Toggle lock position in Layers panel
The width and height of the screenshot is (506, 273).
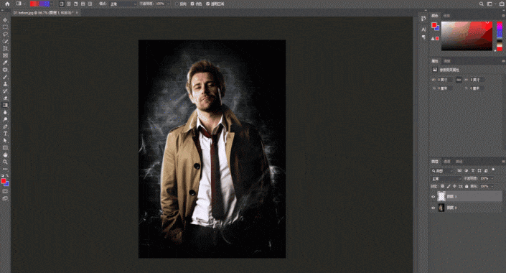point(454,186)
